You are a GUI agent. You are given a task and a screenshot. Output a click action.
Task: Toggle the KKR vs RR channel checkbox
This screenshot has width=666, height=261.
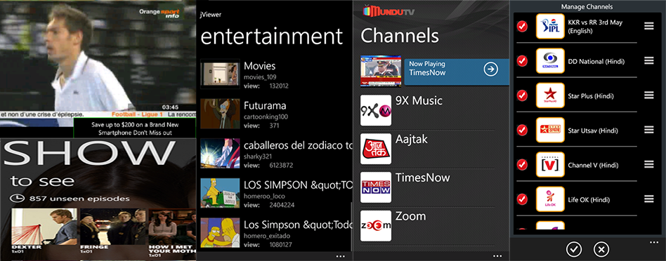click(522, 27)
